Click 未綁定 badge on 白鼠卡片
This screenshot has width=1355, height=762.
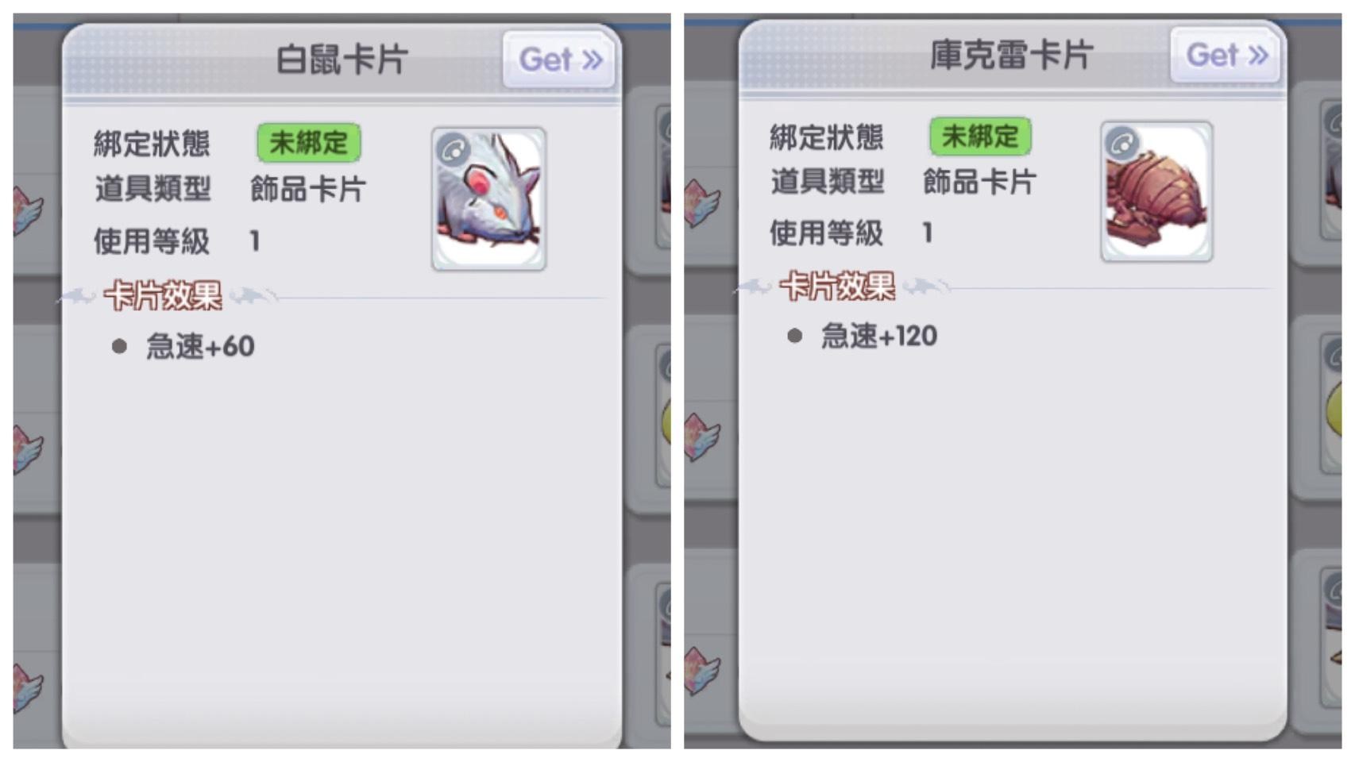tap(308, 143)
